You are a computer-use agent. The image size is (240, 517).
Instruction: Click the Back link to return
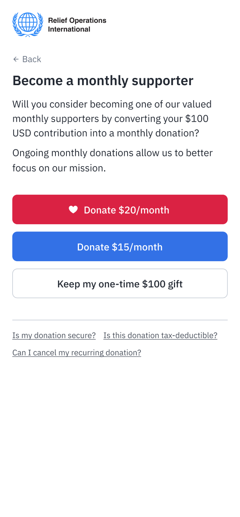click(x=27, y=59)
